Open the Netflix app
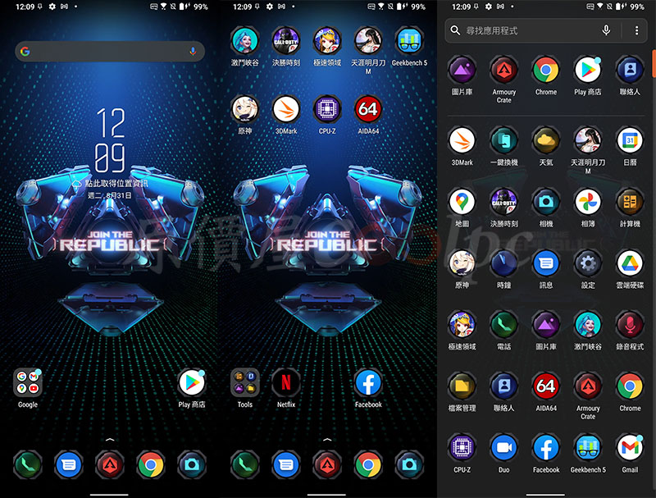This screenshot has height=498, width=656. tap(285, 383)
